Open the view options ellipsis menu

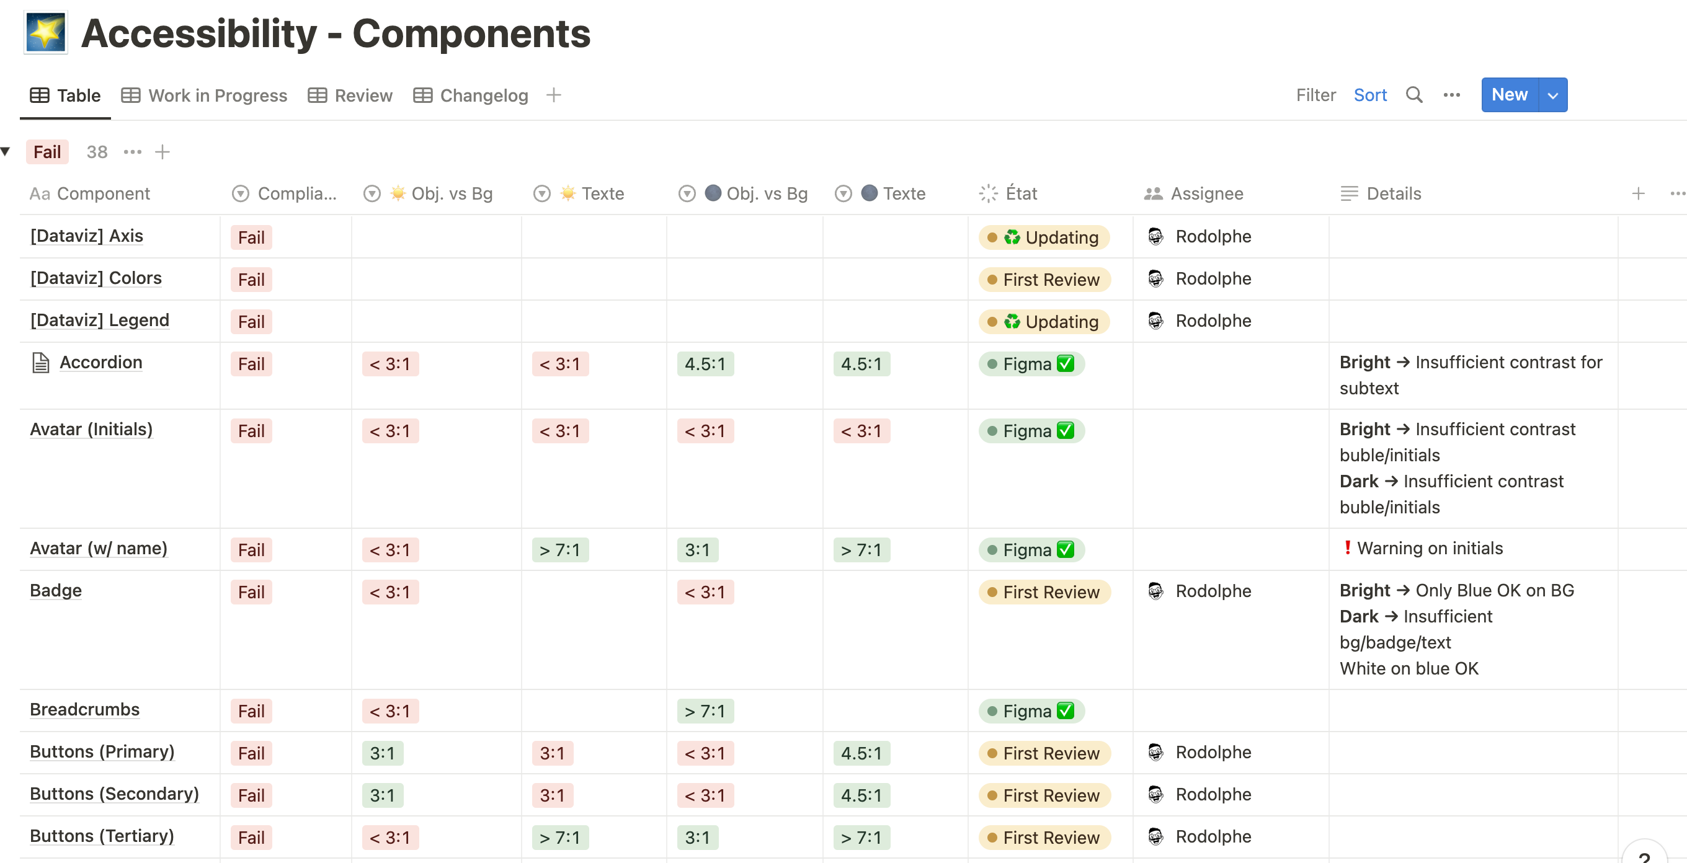coord(1451,95)
